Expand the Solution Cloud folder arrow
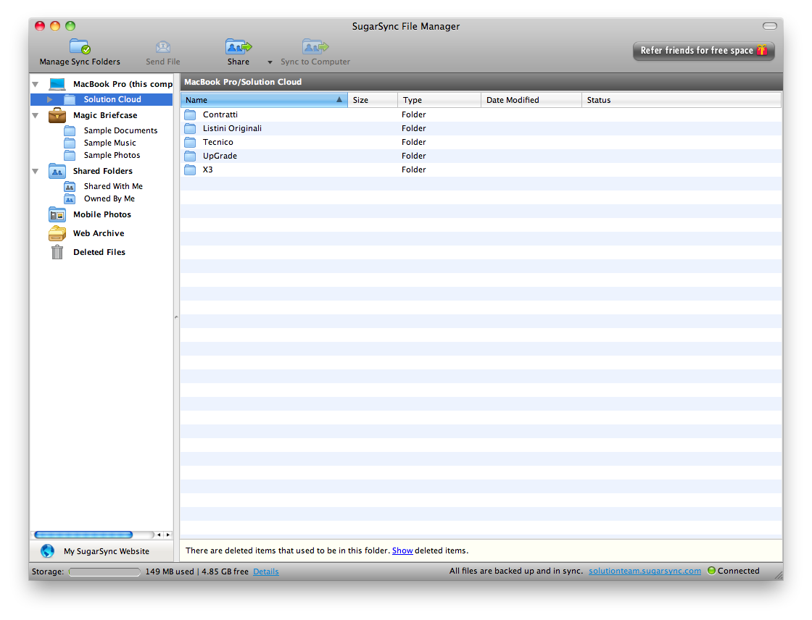 tap(50, 99)
